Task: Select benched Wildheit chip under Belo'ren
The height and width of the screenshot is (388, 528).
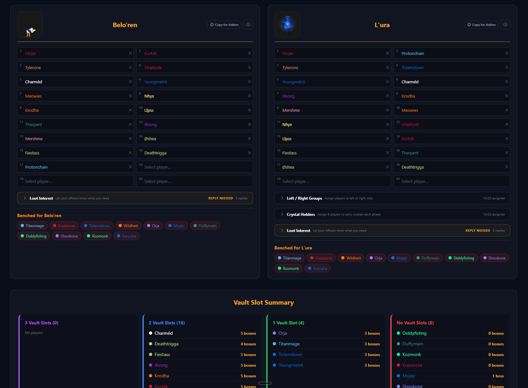Action: point(128,226)
